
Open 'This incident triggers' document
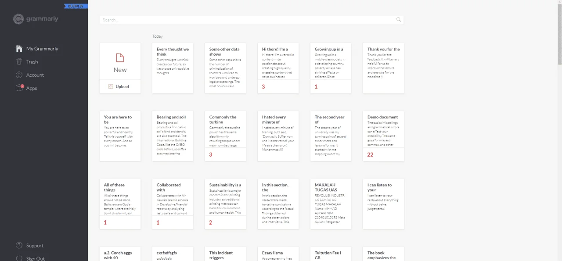(x=225, y=254)
